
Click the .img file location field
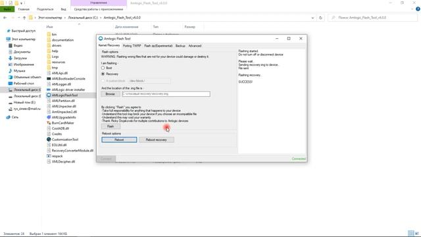166,94
